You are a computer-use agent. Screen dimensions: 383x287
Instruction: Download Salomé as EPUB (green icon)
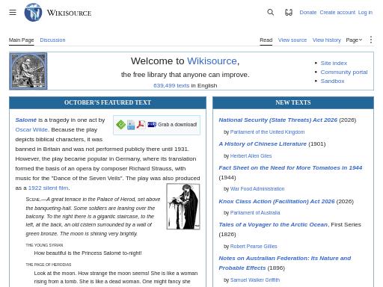click(121, 125)
